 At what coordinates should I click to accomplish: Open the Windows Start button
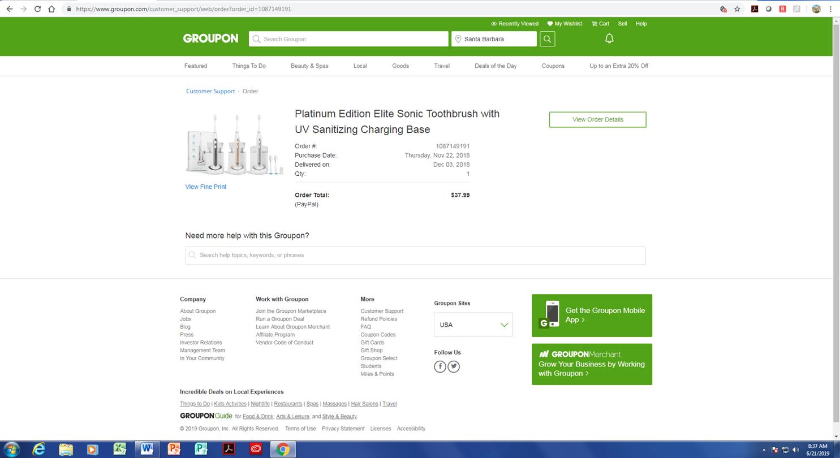(11, 450)
